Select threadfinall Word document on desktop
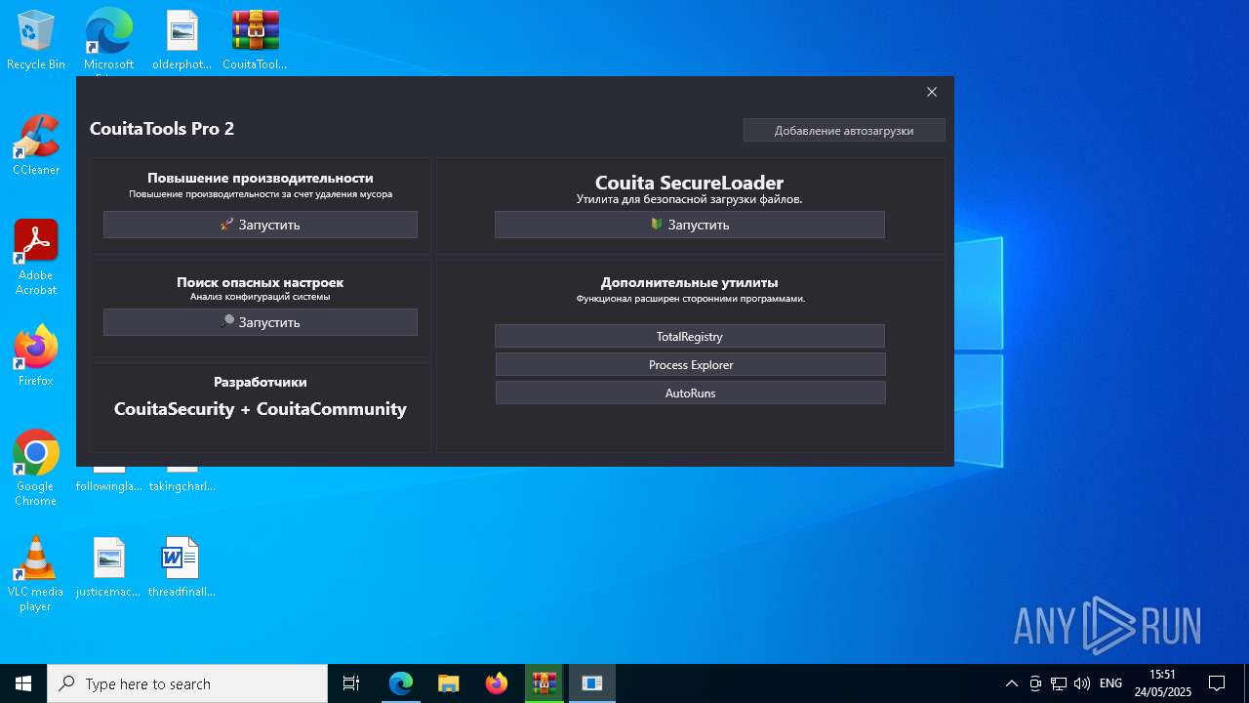1249x703 pixels. point(181,567)
